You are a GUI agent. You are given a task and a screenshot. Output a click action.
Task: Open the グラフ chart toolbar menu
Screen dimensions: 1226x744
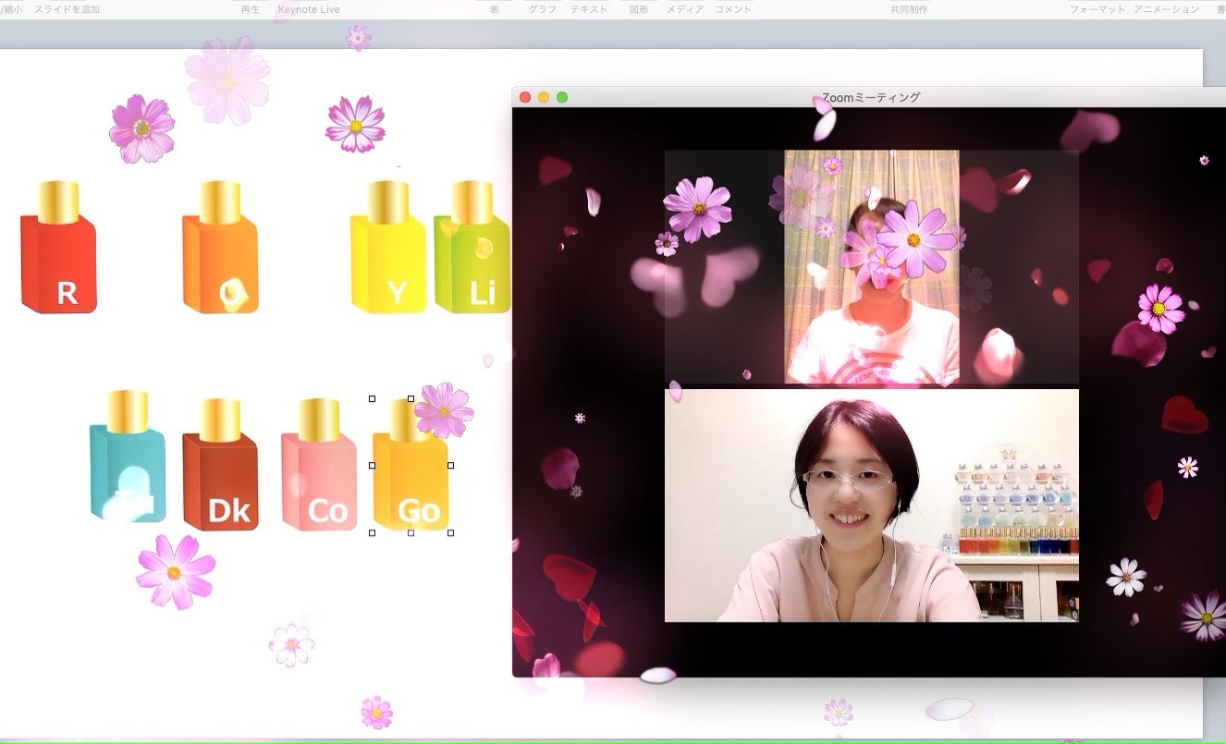pyautogui.click(x=542, y=9)
